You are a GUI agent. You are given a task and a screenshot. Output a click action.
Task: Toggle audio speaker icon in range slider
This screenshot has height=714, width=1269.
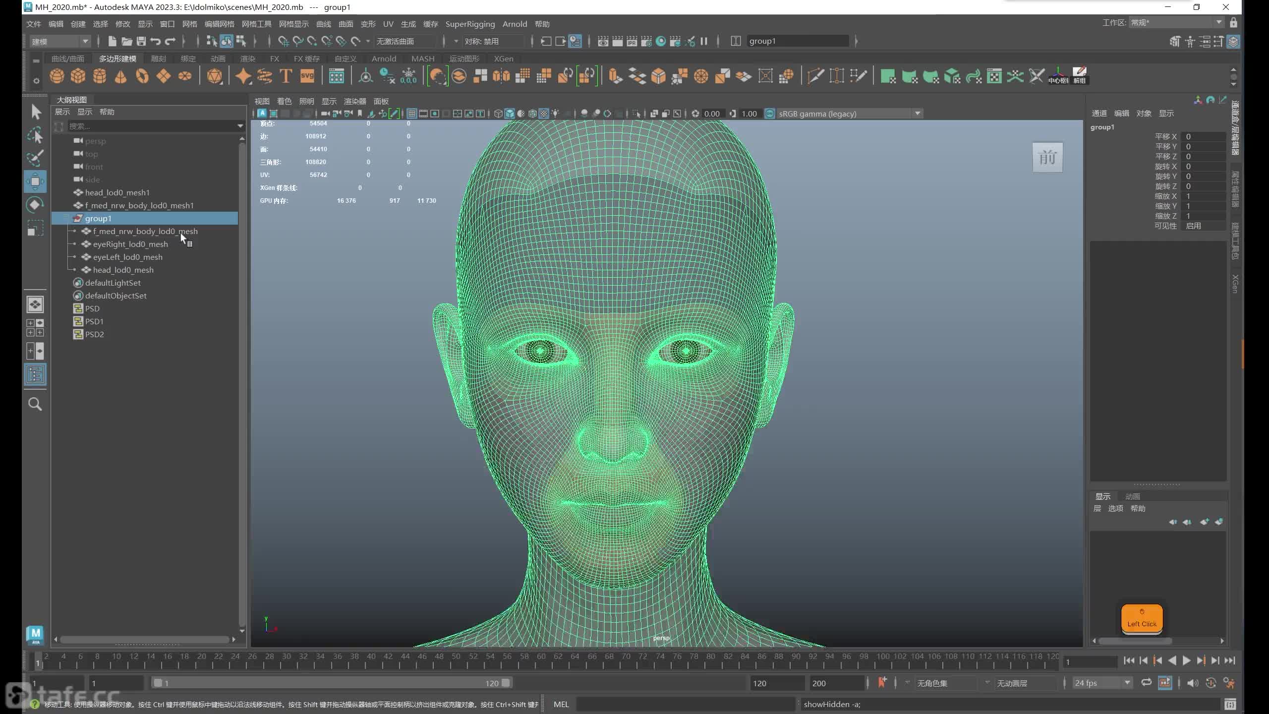1193,683
